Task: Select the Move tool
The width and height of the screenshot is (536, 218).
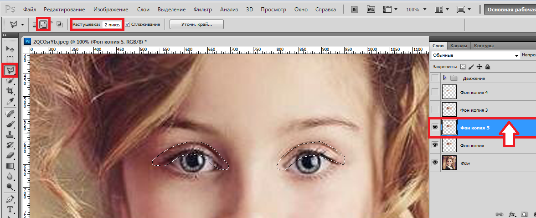Action: [10, 50]
